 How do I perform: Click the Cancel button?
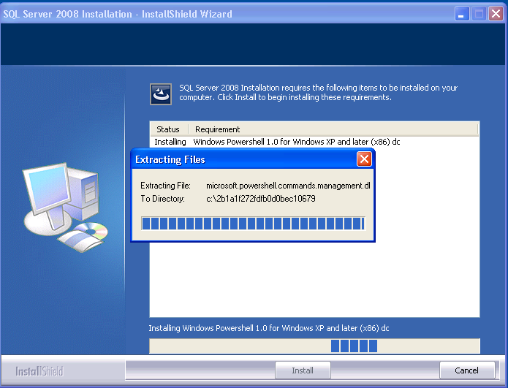point(467,370)
